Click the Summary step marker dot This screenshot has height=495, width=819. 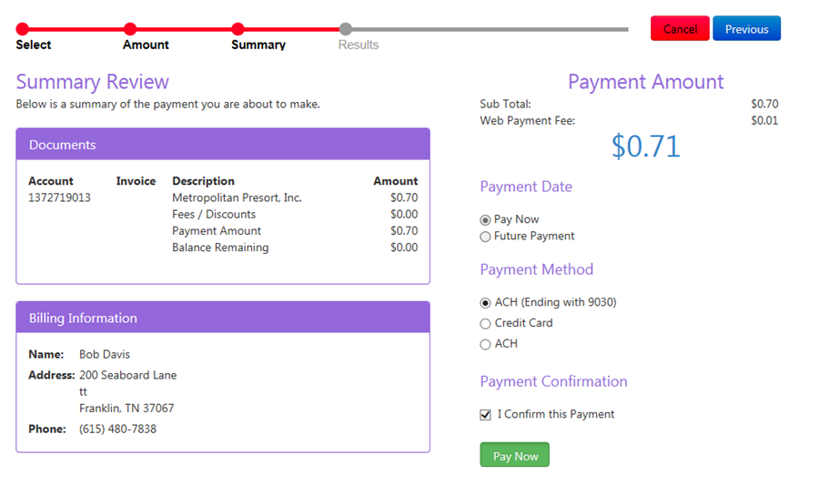pyautogui.click(x=238, y=29)
